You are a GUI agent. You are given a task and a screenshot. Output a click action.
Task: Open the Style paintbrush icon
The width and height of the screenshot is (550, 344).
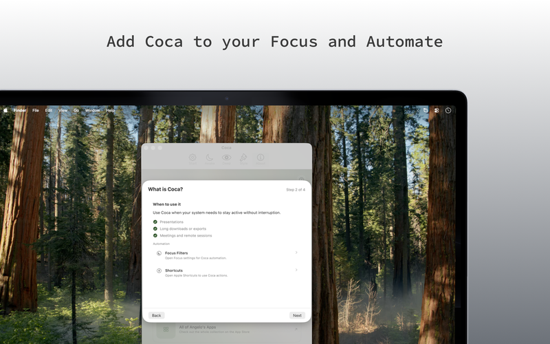[243, 158]
